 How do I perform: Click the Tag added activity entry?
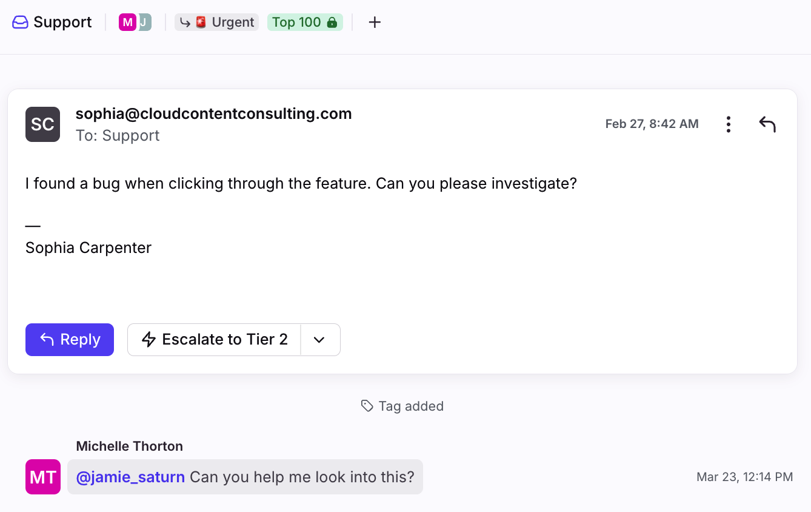click(x=402, y=406)
